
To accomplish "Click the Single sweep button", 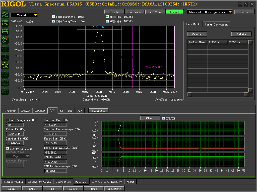I will (114, 12).
